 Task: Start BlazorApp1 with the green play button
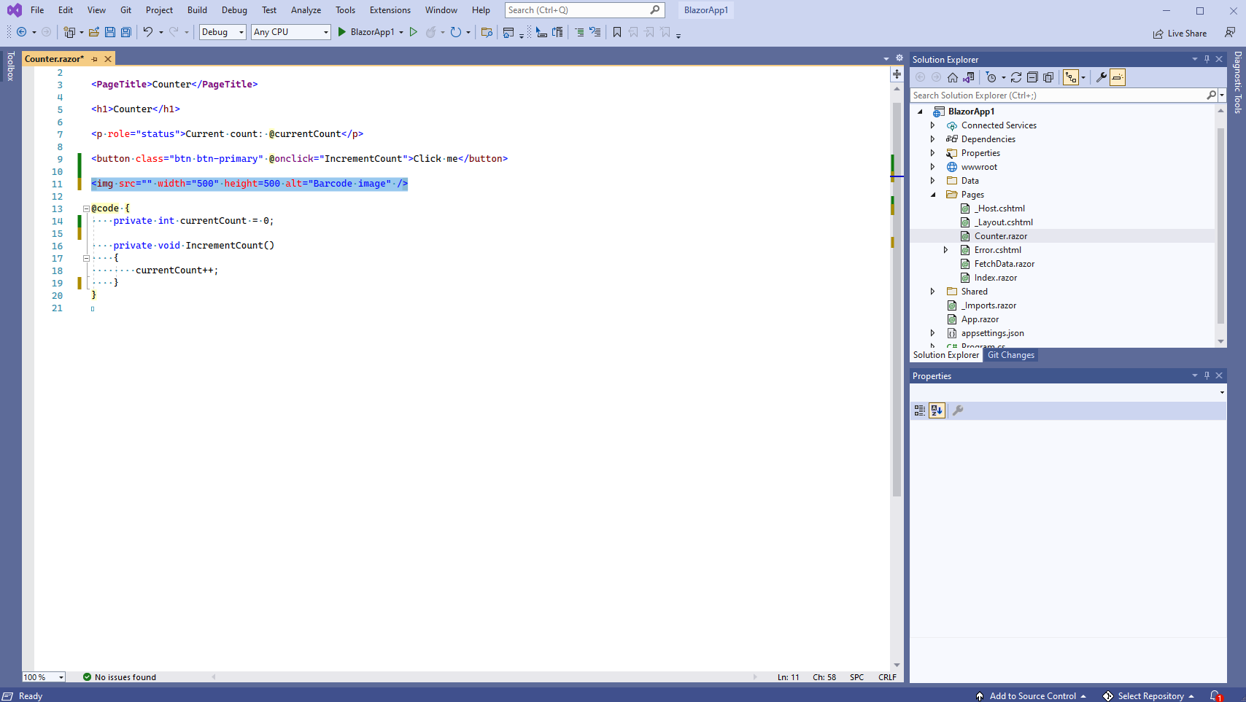(x=341, y=32)
